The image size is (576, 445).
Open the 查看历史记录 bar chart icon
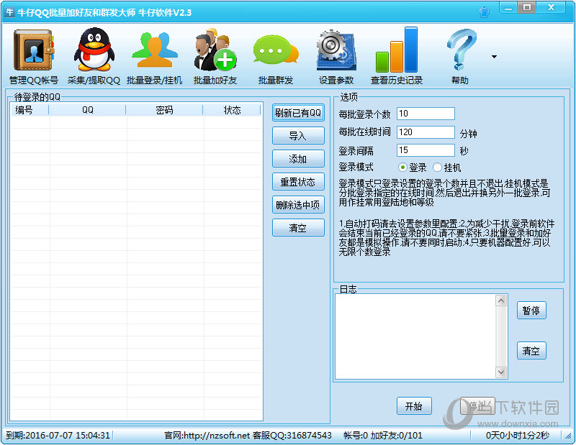(x=397, y=50)
